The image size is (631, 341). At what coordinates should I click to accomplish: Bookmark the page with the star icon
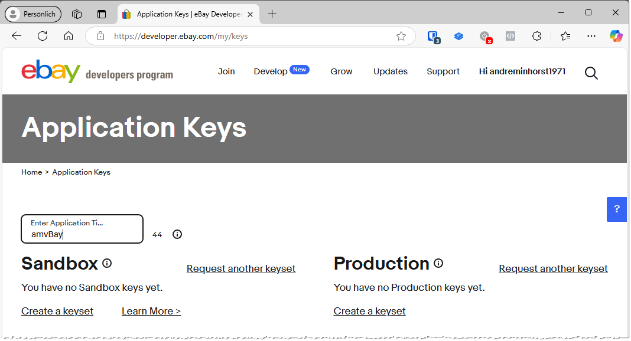click(x=401, y=36)
